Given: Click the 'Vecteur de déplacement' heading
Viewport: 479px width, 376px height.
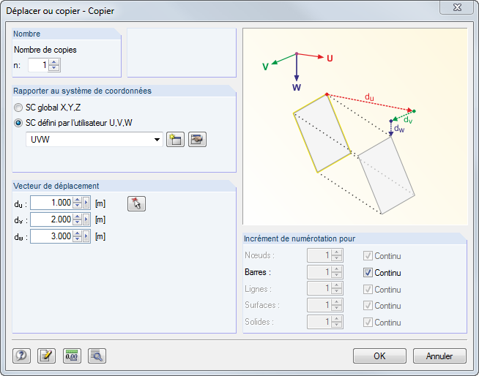Looking at the screenshot, I should point(56,186).
